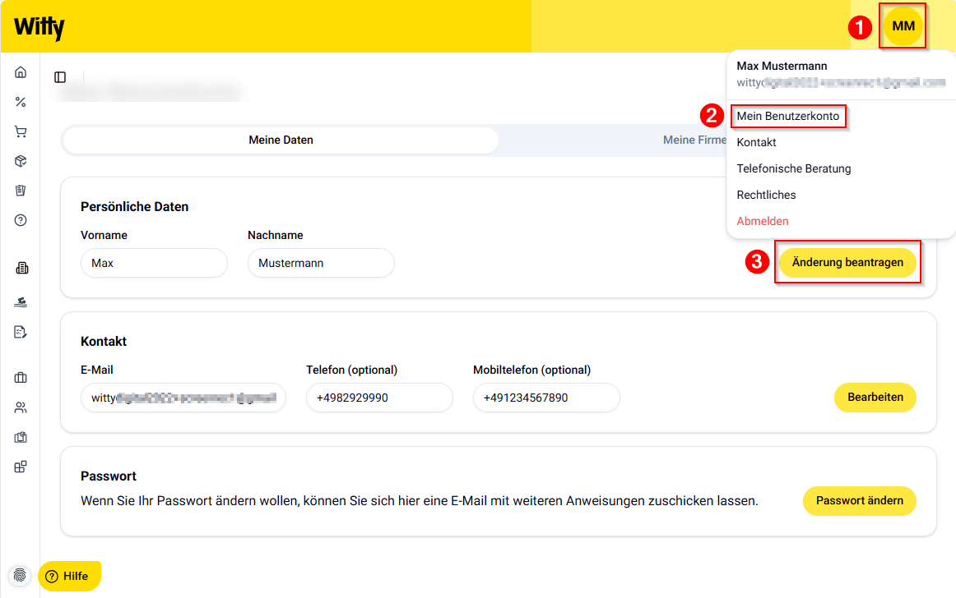956x598 pixels.
Task: Open the apps grid sidebar icon
Action: 21,467
